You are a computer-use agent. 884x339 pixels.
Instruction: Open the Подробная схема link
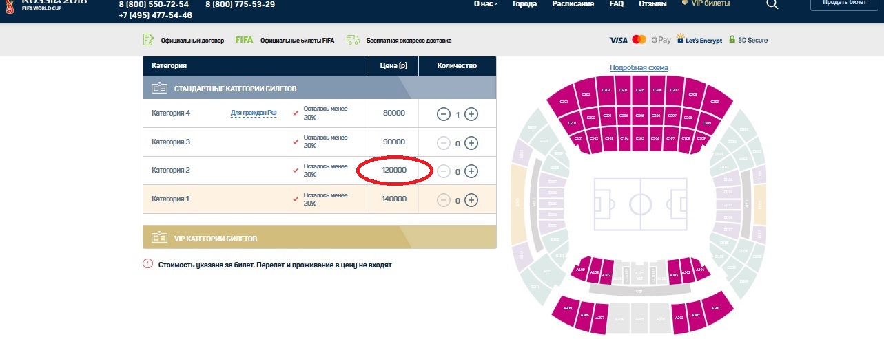pos(639,67)
